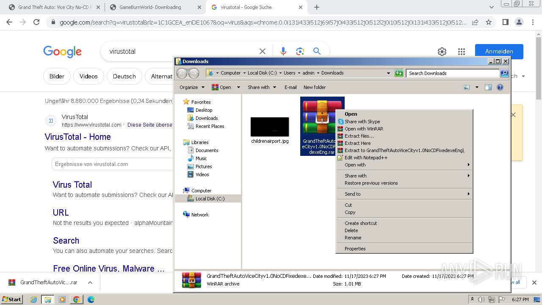Select Recent Places in sidebar
The image size is (542, 305).
click(x=210, y=126)
